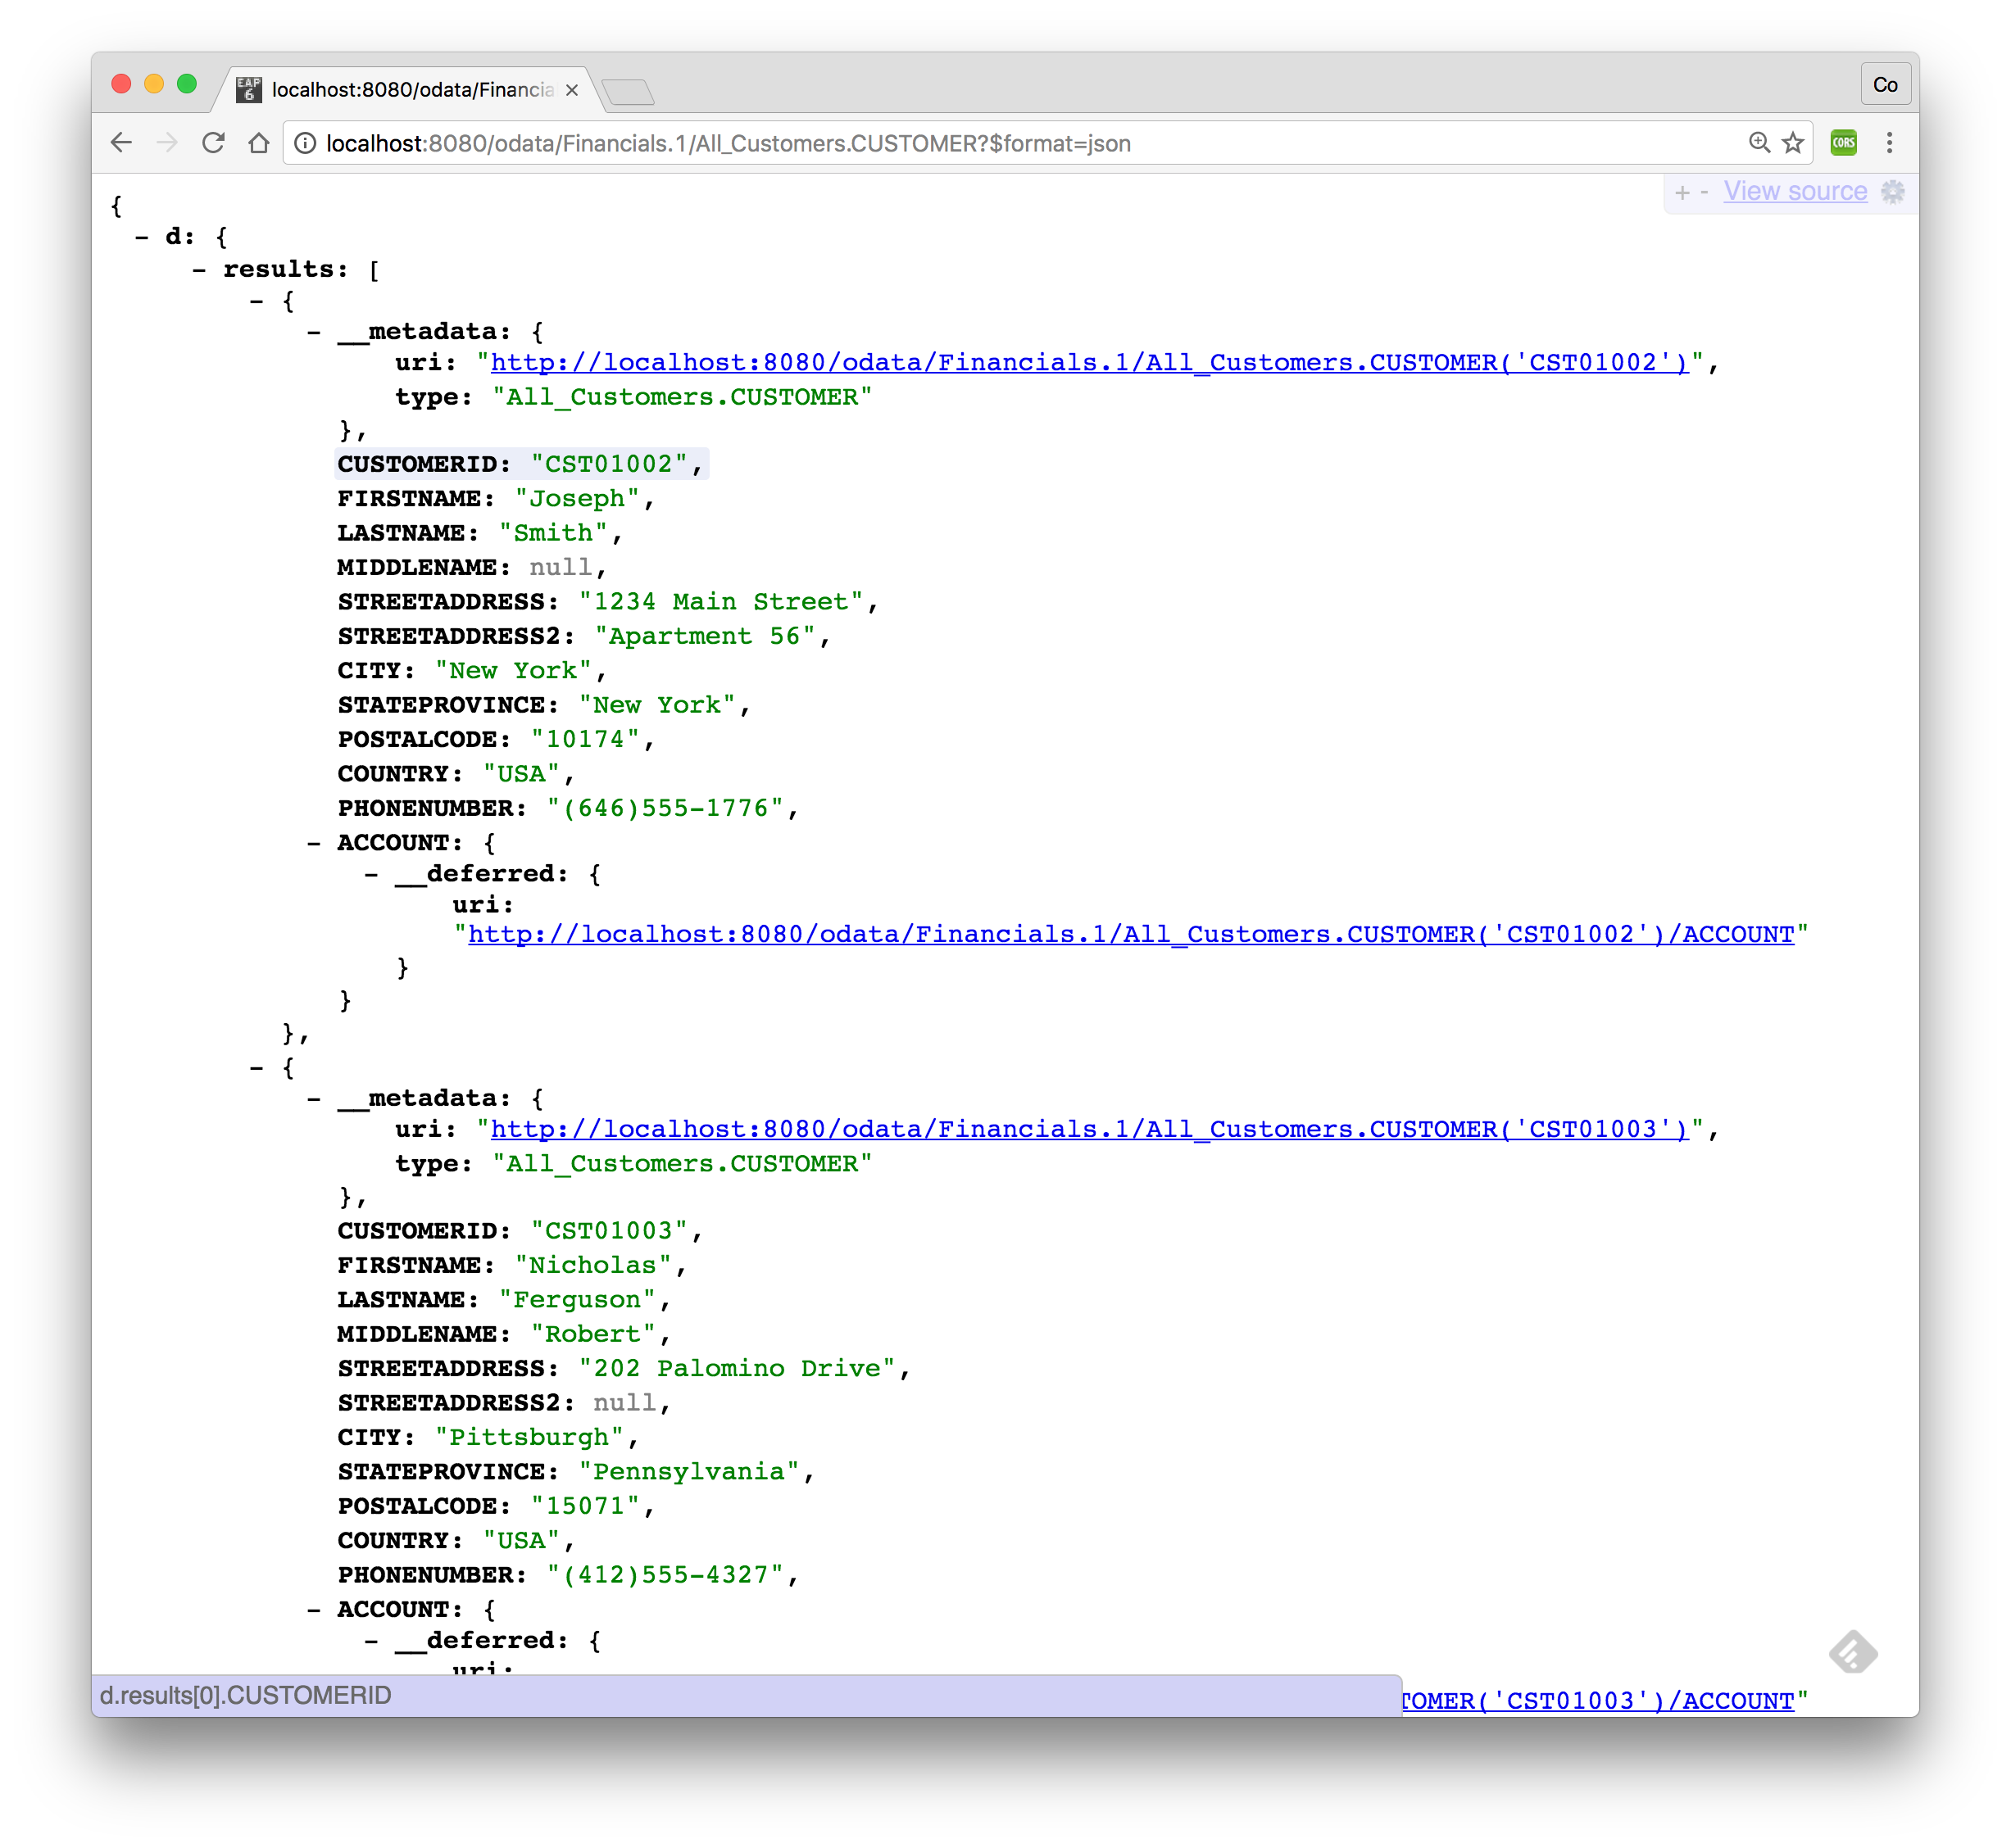Open the CORS extension icon
The image size is (2011, 1848).
pos(1844,143)
